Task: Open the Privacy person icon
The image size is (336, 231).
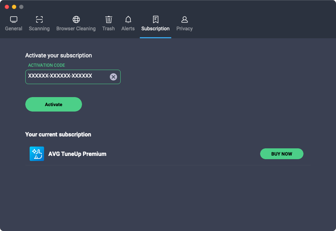Action: click(x=185, y=19)
